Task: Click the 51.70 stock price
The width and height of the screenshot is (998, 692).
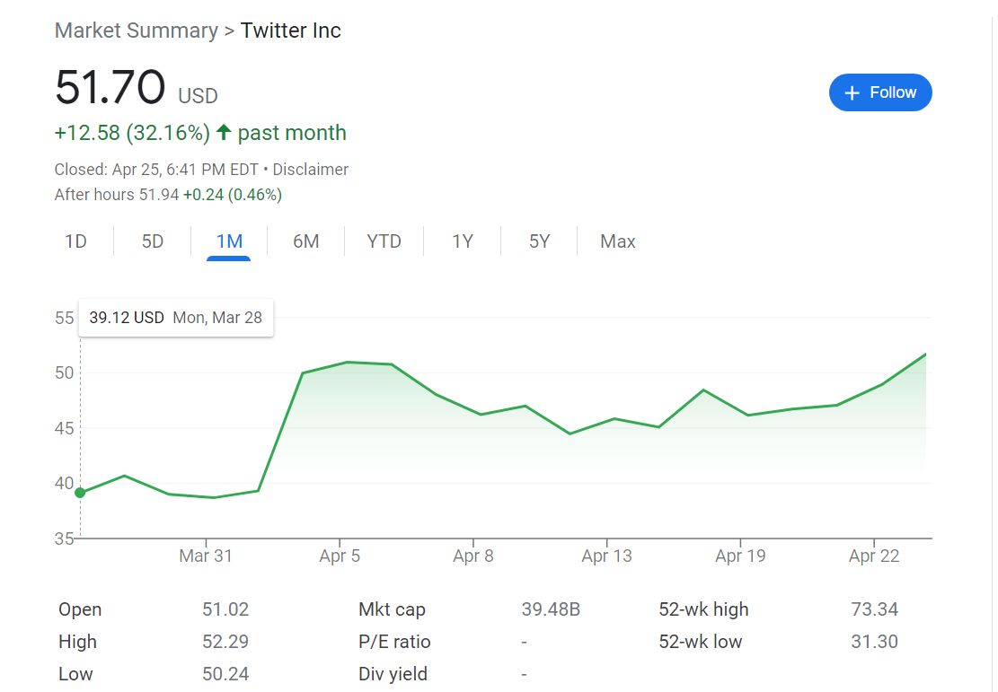Action: (x=110, y=88)
